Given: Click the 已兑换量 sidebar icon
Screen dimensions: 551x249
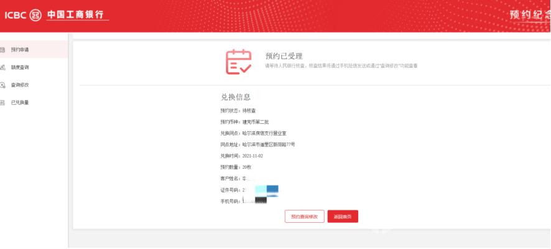Looking at the screenshot, I should pyautogui.click(x=2, y=102).
